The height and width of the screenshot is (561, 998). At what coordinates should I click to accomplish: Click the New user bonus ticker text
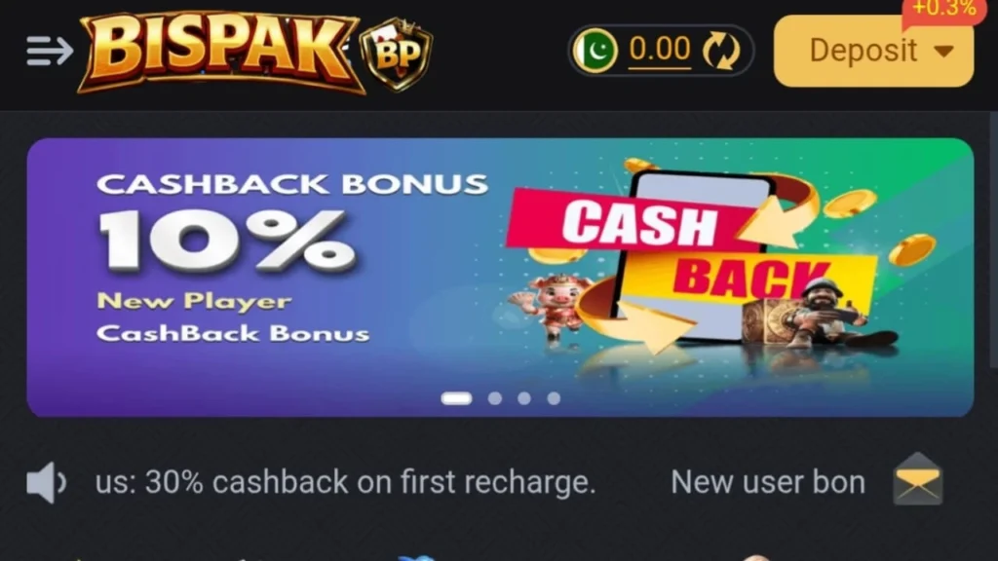[x=768, y=482]
